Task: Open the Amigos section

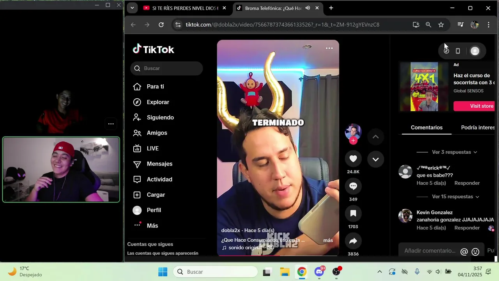Action: pyautogui.click(x=150, y=133)
